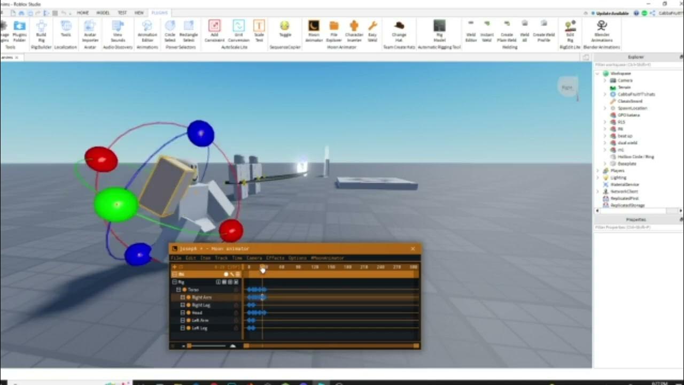The width and height of the screenshot is (684, 385).
Task: Click the timeline horizontal scroll bar
Action: coord(331,346)
